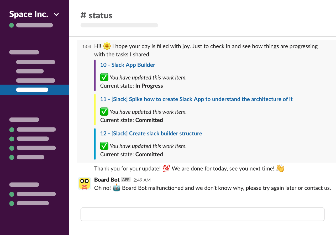Viewport: 336px width, 235px height.
Task: Click green checkmark under work item 11
Action: pos(104,112)
